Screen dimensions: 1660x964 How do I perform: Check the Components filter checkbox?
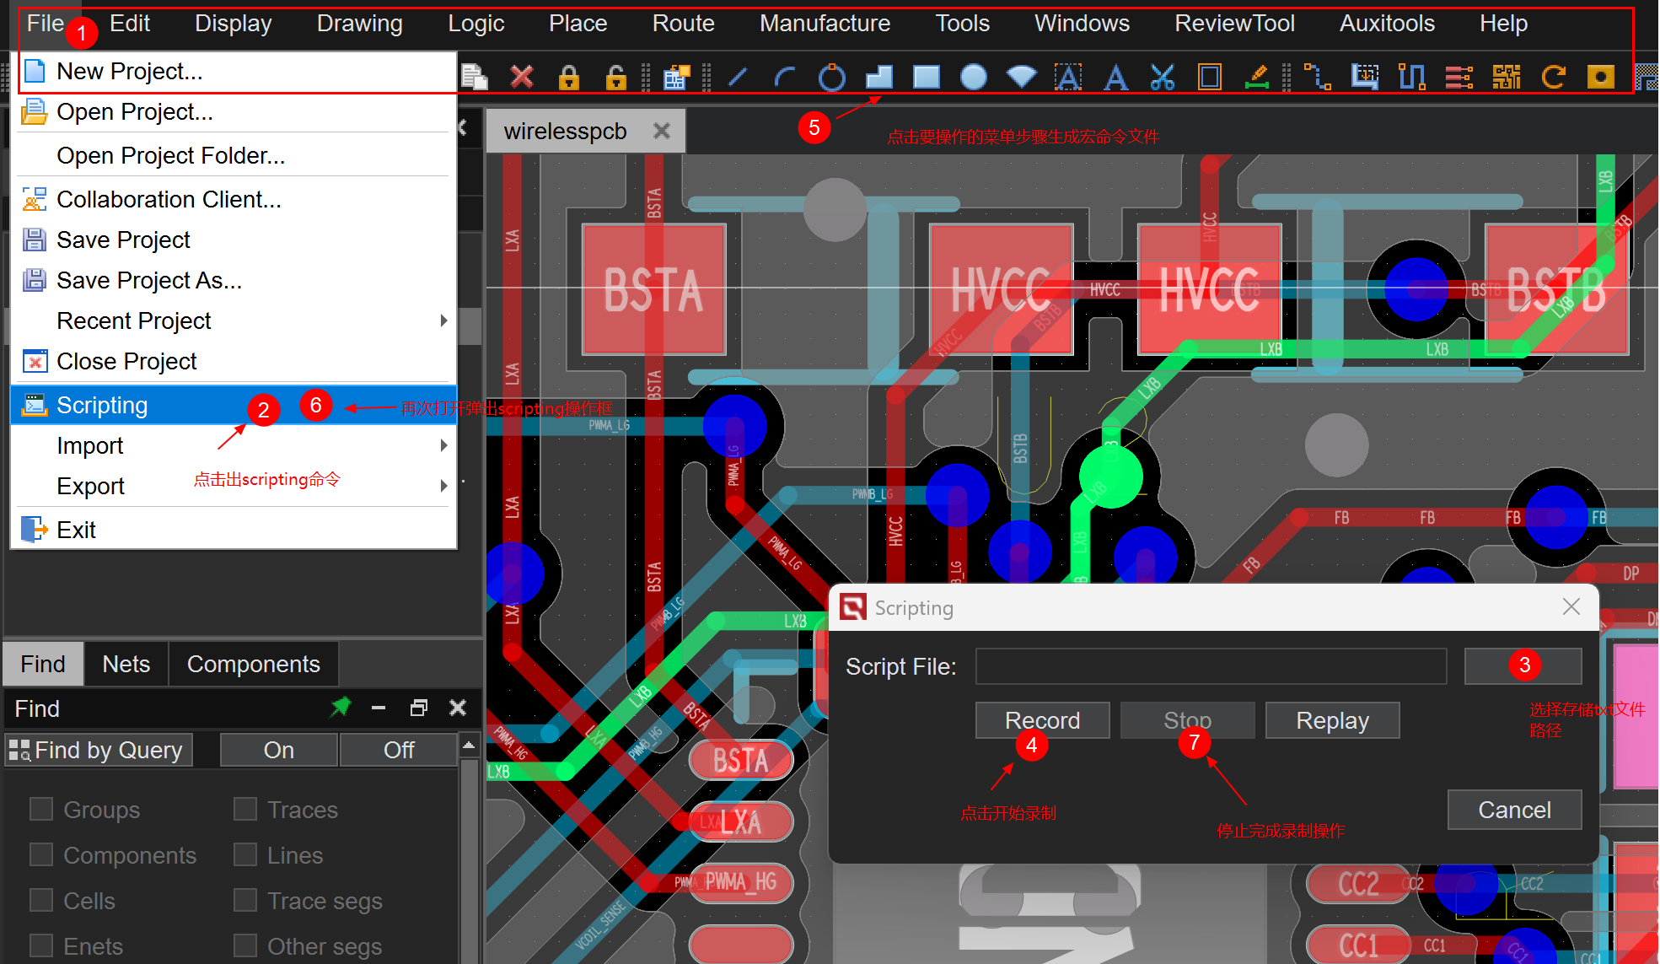click(x=41, y=855)
